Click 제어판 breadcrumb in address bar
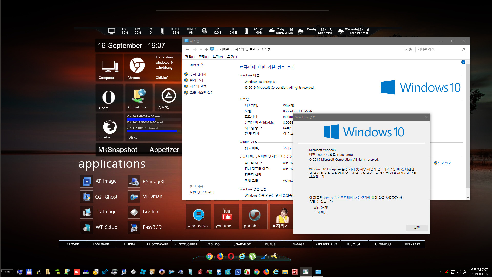The image size is (492, 277). pyautogui.click(x=224, y=50)
